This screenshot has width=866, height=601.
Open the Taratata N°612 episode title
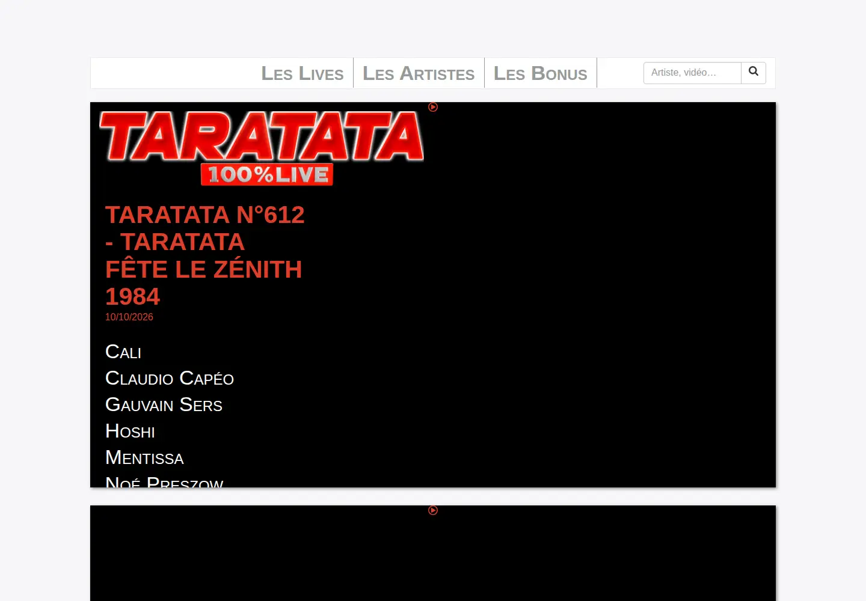(x=205, y=255)
